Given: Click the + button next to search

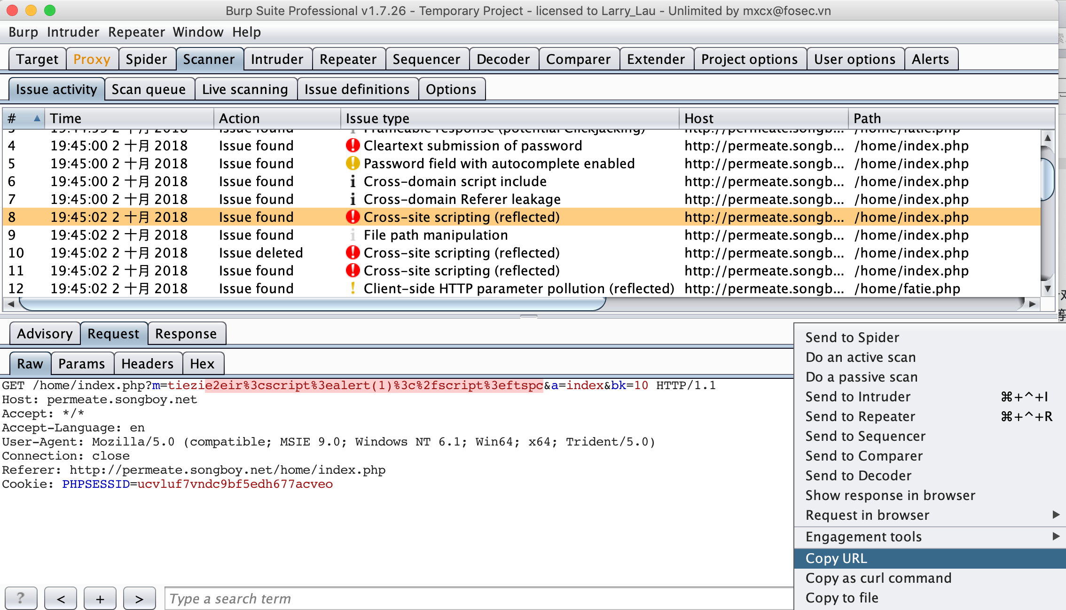Looking at the screenshot, I should pos(100,598).
